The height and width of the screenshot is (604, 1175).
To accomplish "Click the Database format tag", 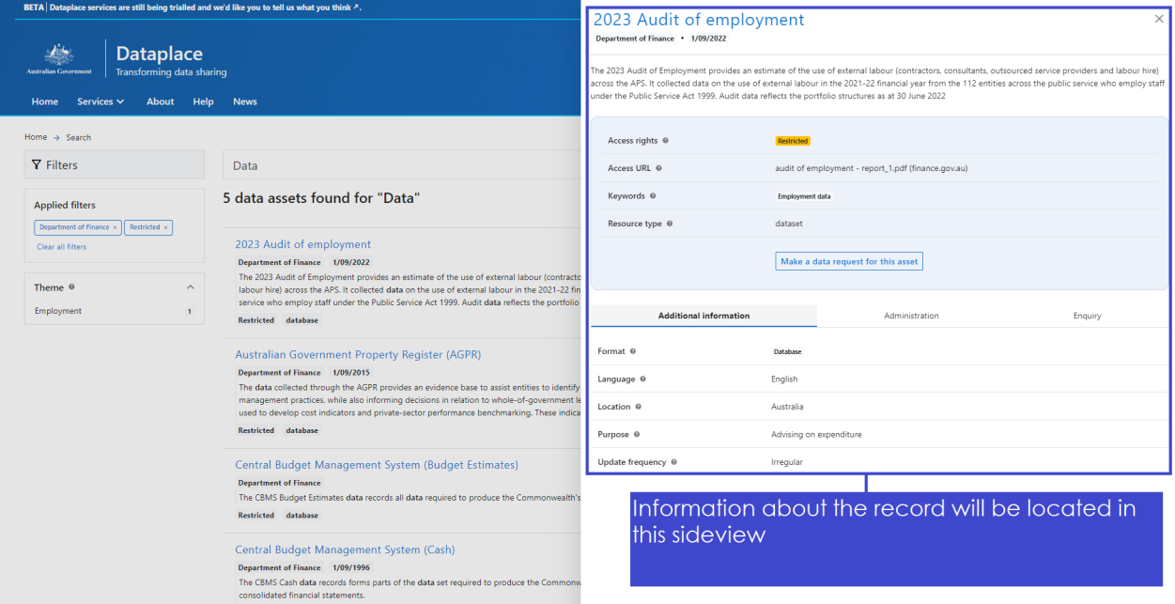I will (x=787, y=351).
